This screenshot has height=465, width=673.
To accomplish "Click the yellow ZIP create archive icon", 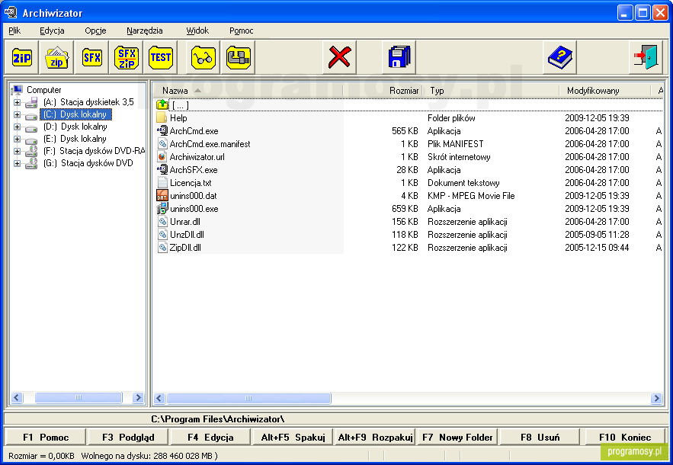I will [x=21, y=57].
